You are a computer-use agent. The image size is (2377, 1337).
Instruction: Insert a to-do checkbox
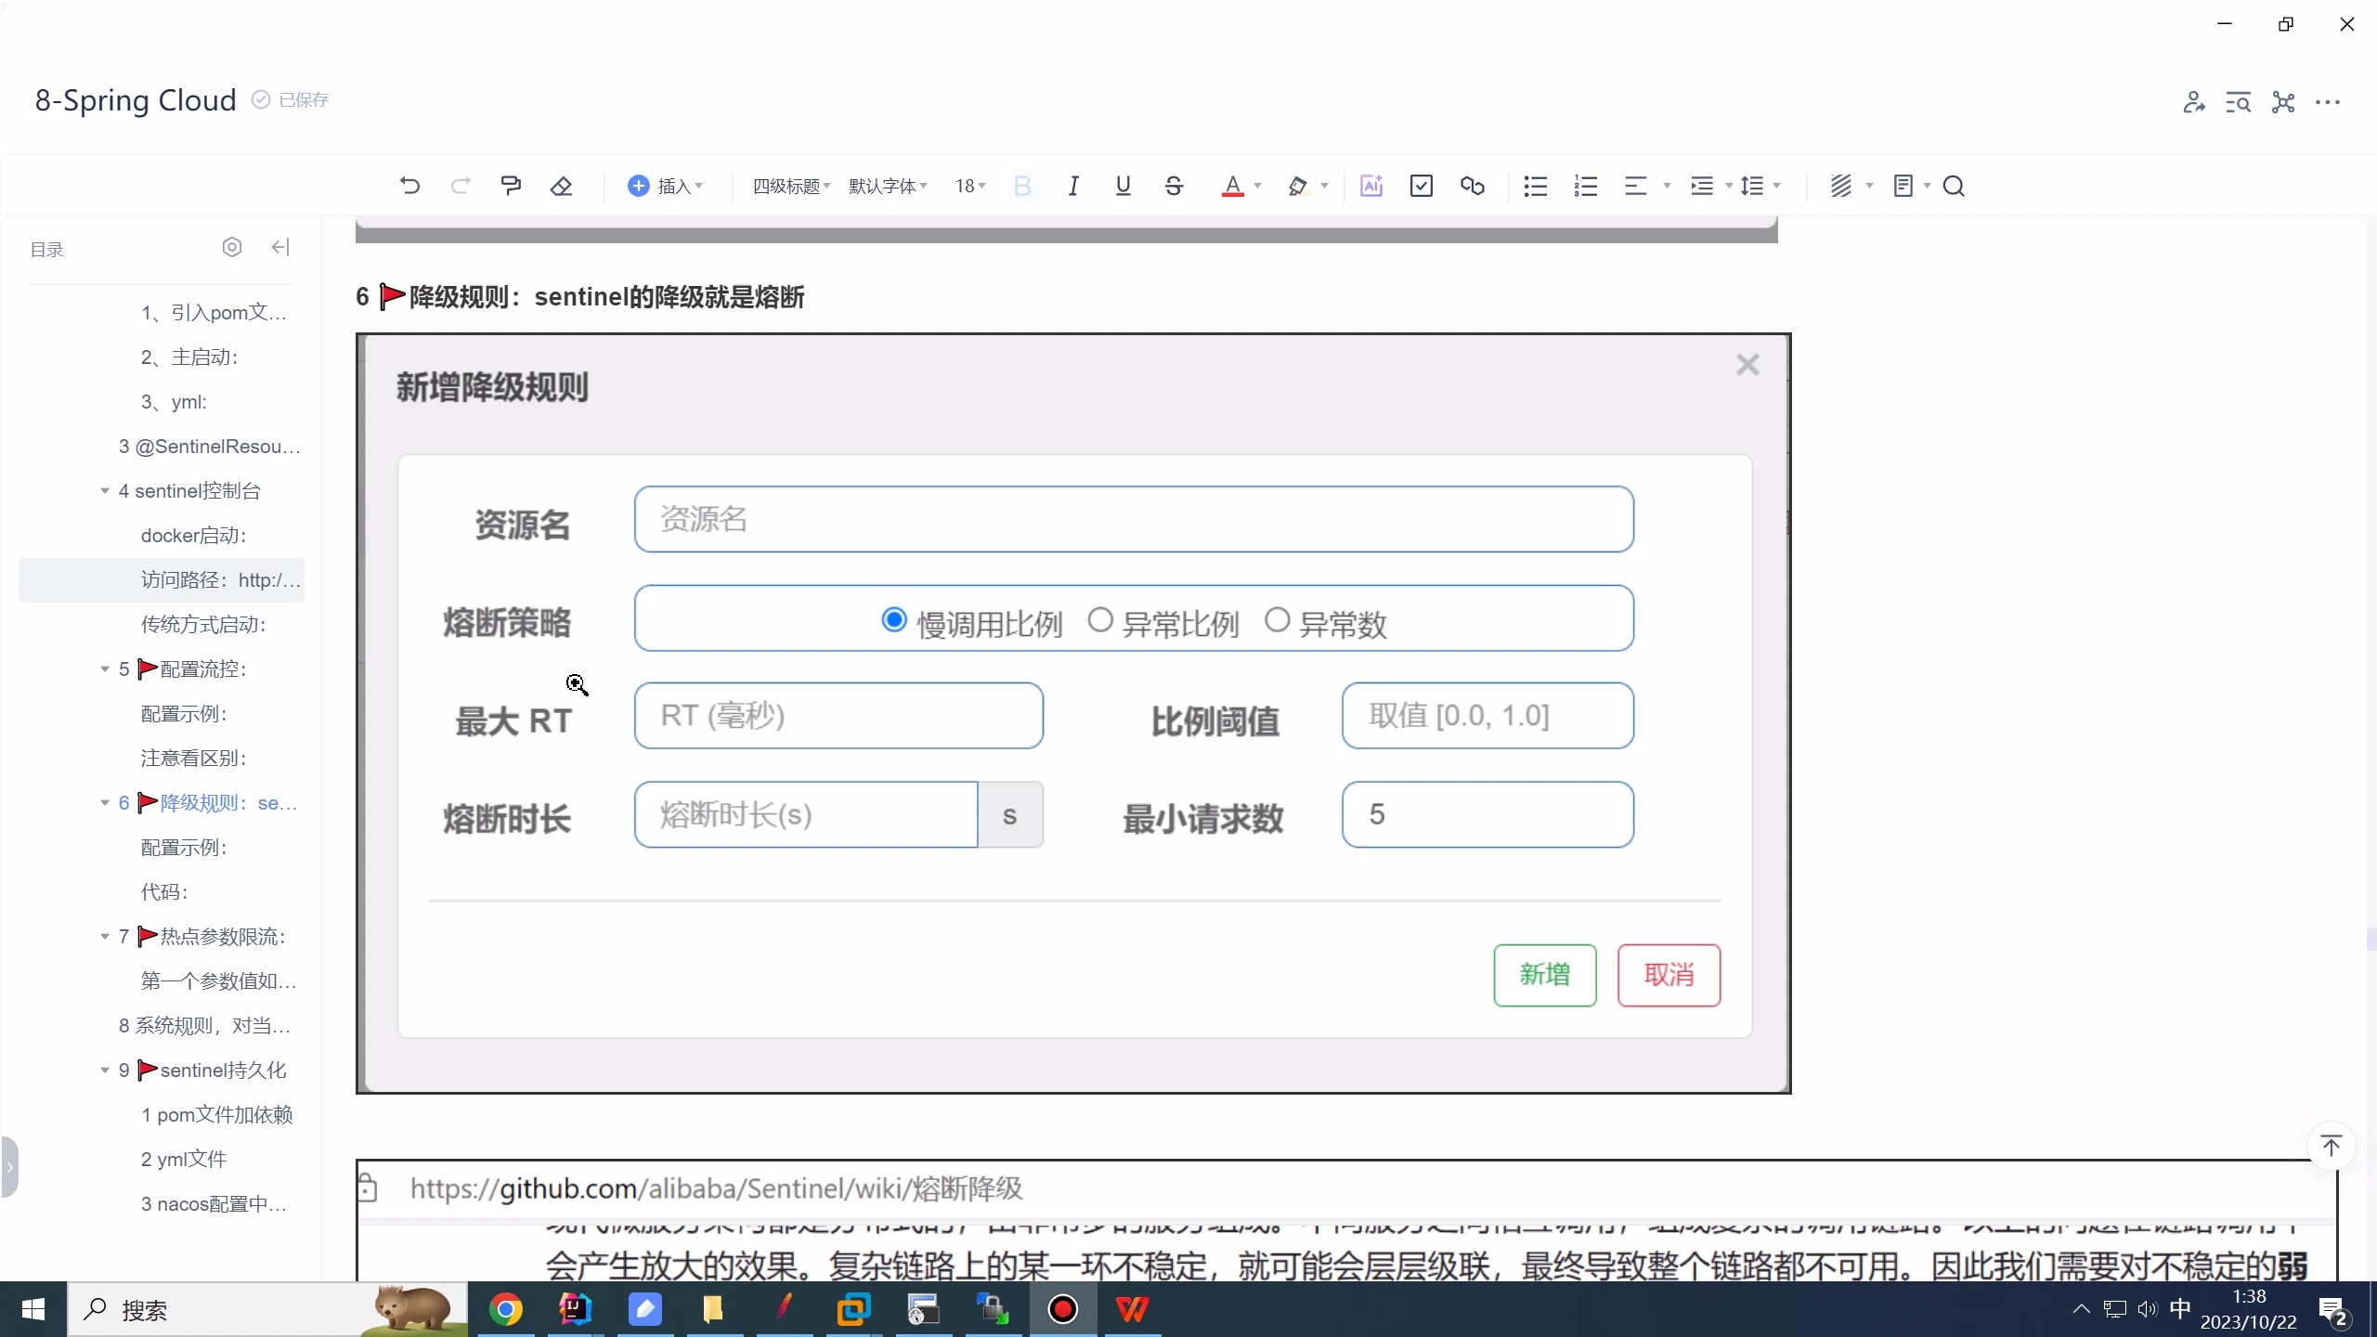[x=1421, y=186]
